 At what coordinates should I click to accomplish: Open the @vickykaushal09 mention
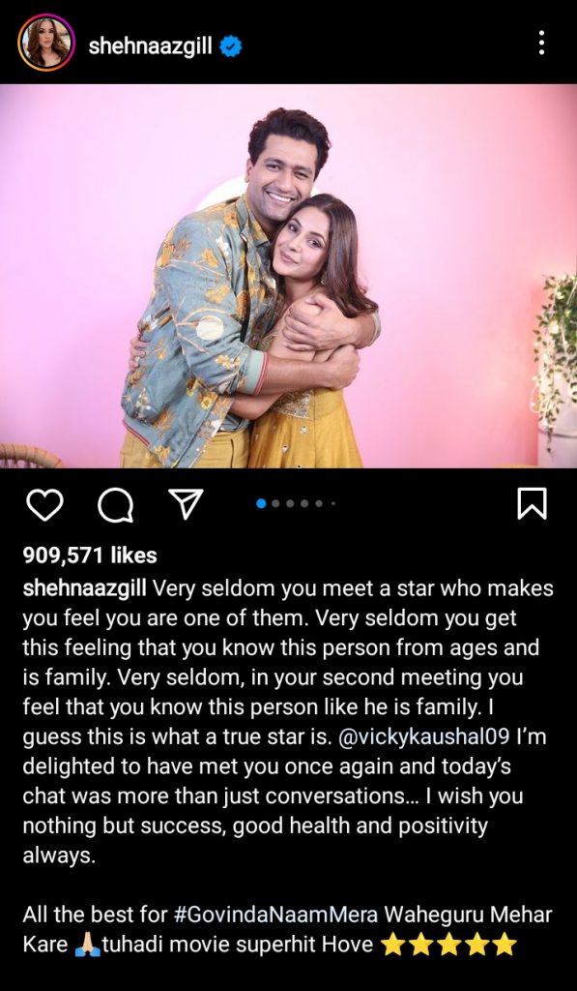424,736
